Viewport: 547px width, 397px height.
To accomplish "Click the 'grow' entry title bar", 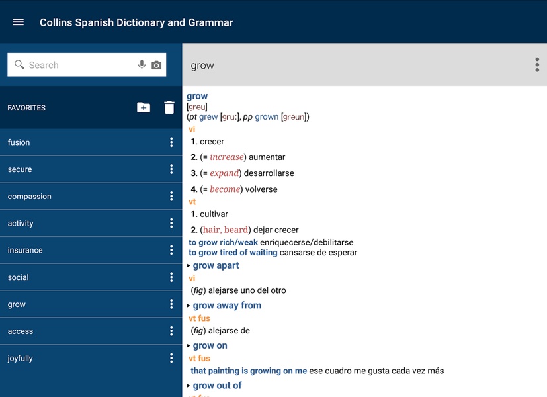I will (x=364, y=65).
